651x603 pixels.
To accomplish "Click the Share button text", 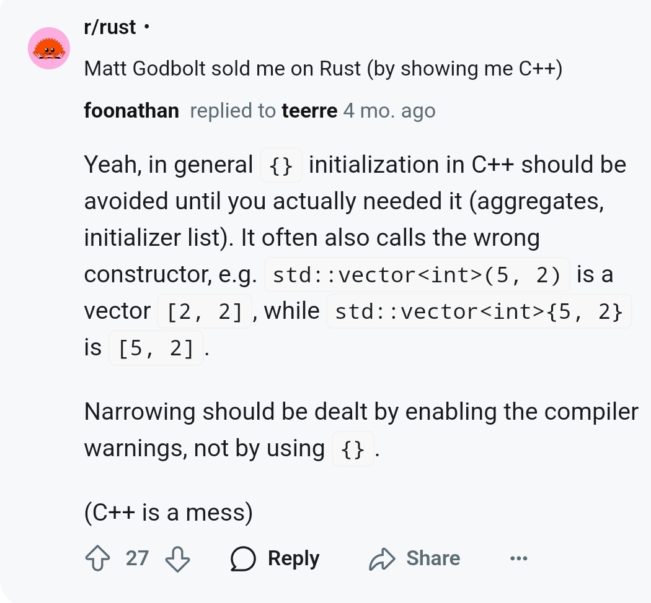I will click(x=433, y=558).
